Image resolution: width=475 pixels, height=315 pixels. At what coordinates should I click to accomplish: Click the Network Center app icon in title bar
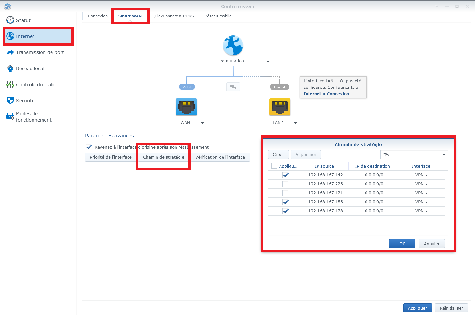[x=8, y=6]
